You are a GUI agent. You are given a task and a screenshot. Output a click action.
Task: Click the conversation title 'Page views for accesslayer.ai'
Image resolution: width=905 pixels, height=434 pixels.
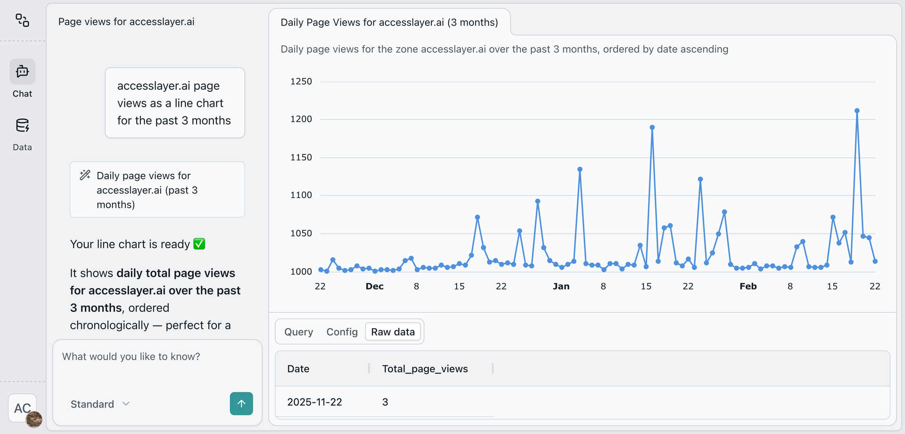[x=126, y=22]
